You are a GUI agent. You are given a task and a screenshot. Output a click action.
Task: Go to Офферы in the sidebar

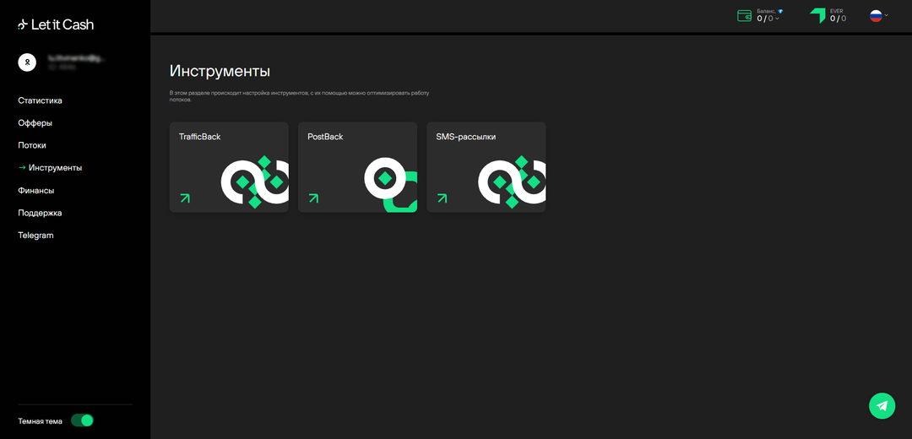(35, 123)
